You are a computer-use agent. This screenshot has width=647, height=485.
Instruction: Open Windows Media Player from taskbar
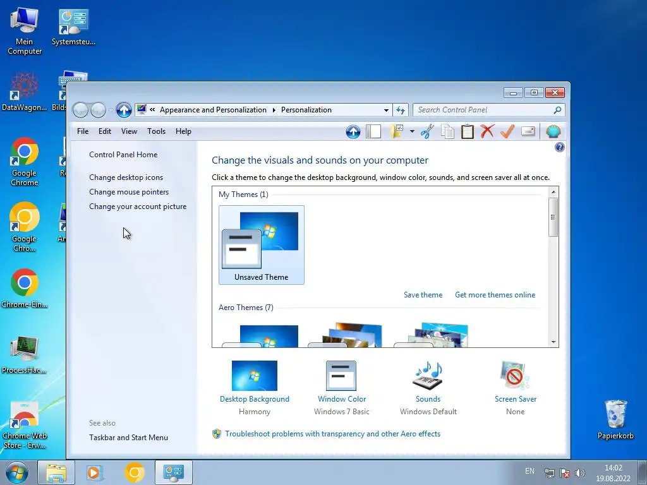(95, 472)
